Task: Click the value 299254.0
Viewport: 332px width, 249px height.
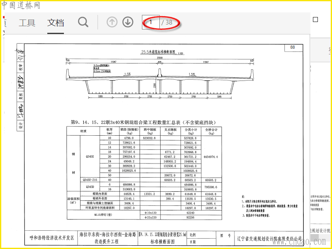Action: pyautogui.click(x=129, y=157)
